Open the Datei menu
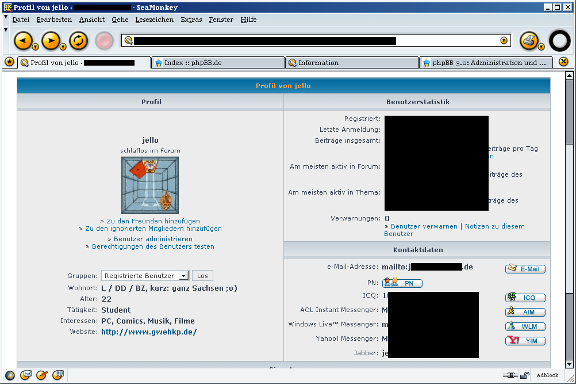576x384 pixels. click(21, 20)
